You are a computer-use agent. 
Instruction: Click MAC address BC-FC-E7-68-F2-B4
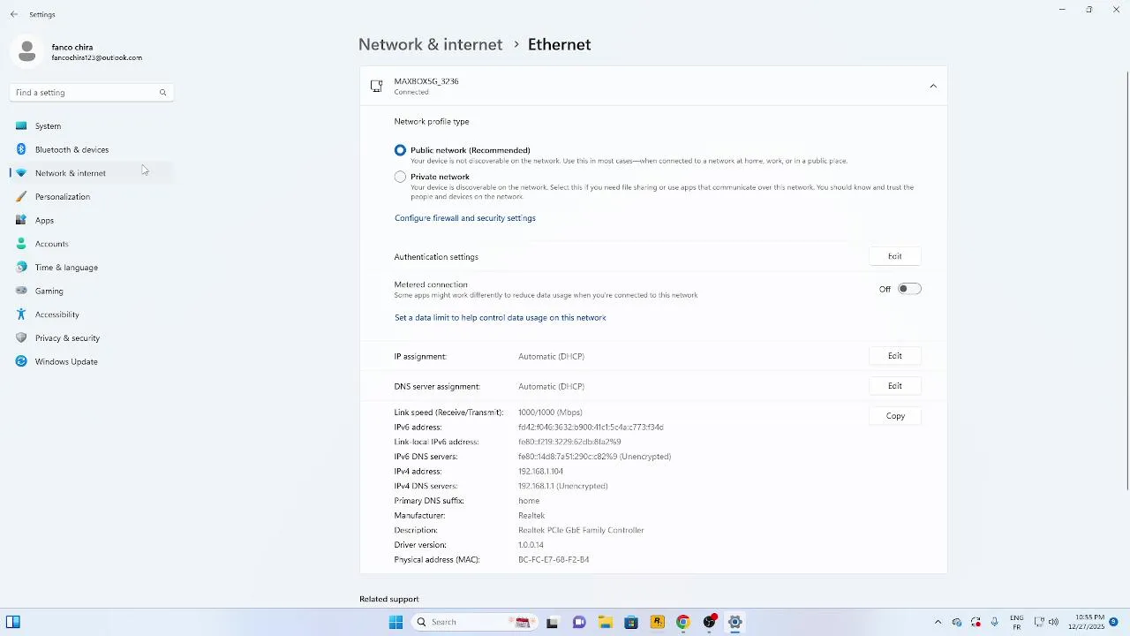coord(554,560)
